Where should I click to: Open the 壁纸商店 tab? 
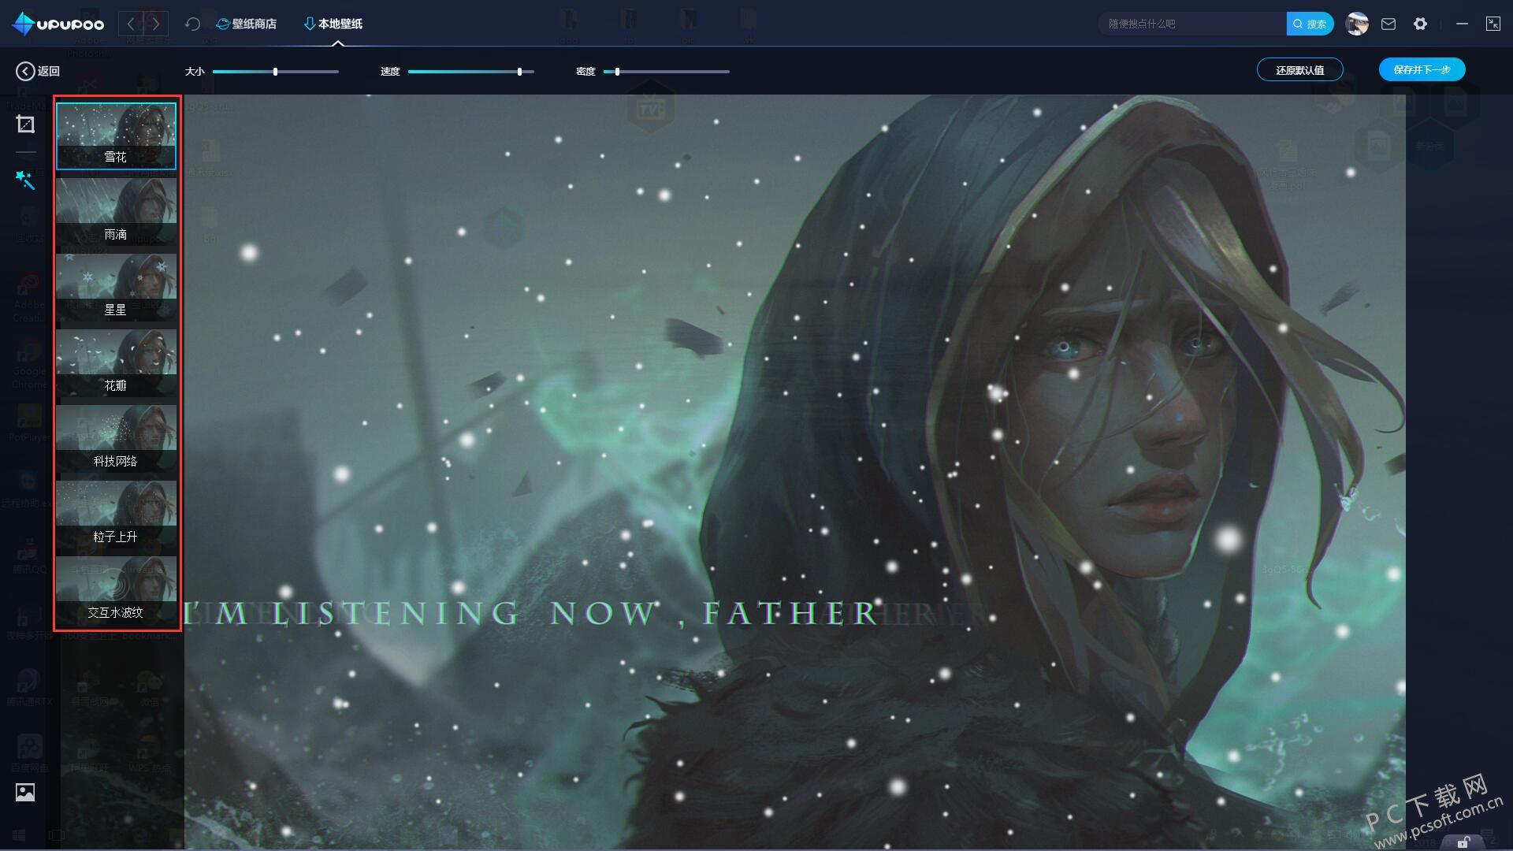[x=246, y=24]
